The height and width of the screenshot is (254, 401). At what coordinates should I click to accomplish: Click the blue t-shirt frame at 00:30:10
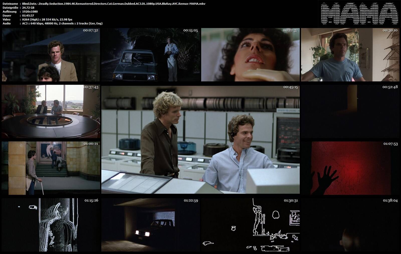tap(350, 55)
